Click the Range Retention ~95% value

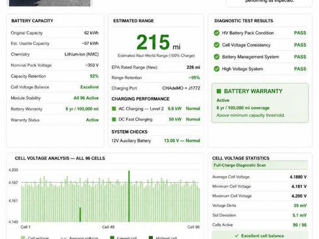pos(194,78)
